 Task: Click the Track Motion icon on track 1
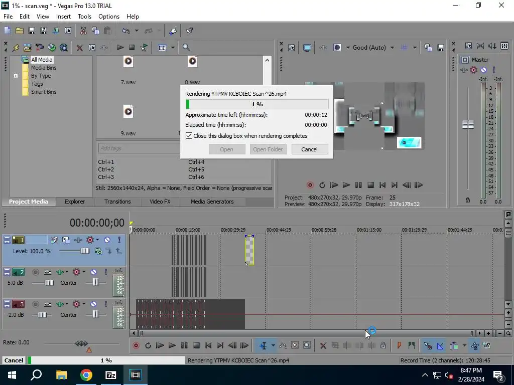click(66, 240)
